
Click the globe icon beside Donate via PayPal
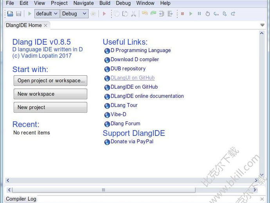(x=107, y=142)
